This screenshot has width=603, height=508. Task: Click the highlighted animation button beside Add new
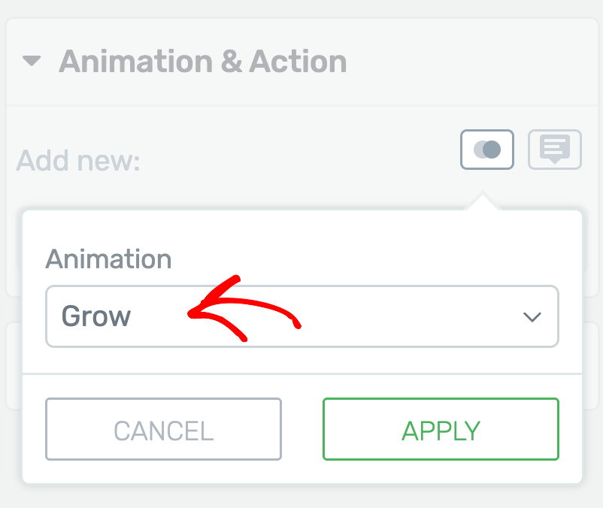pos(487,150)
